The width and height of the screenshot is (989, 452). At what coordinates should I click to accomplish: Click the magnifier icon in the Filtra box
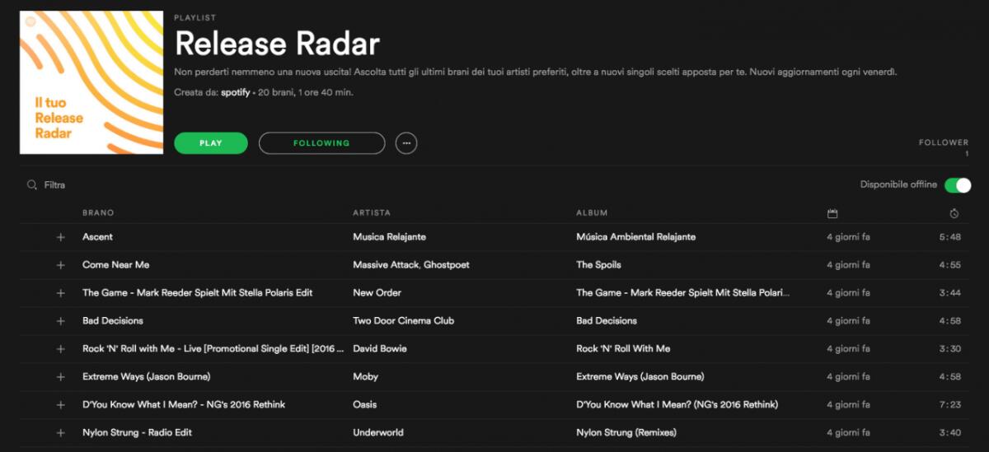click(x=32, y=185)
